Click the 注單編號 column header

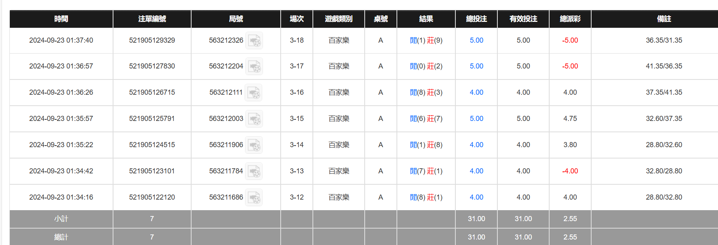(152, 19)
